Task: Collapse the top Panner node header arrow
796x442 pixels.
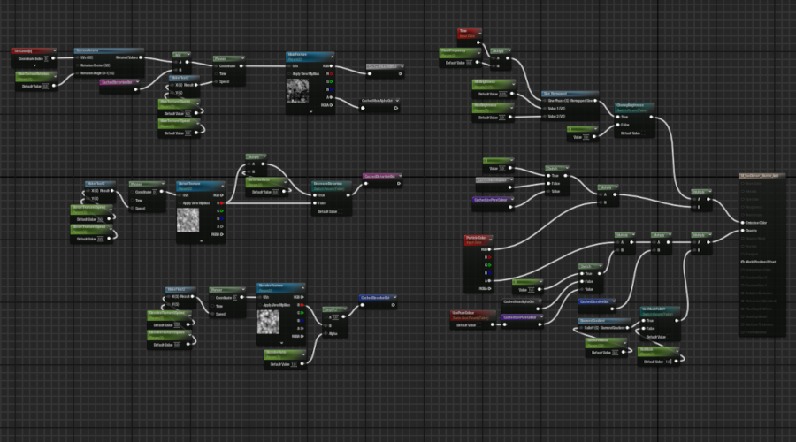Action: (242, 58)
